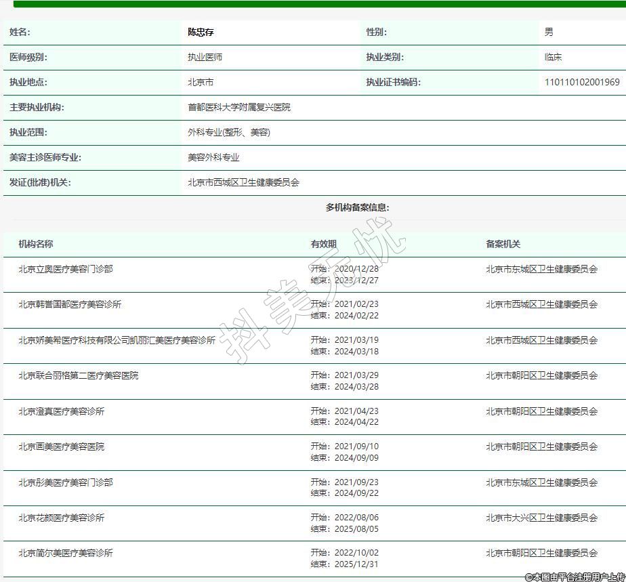Select the 北京简尔美医疗美容诊所 row
Screen dimensions: 626x582
click(66, 553)
